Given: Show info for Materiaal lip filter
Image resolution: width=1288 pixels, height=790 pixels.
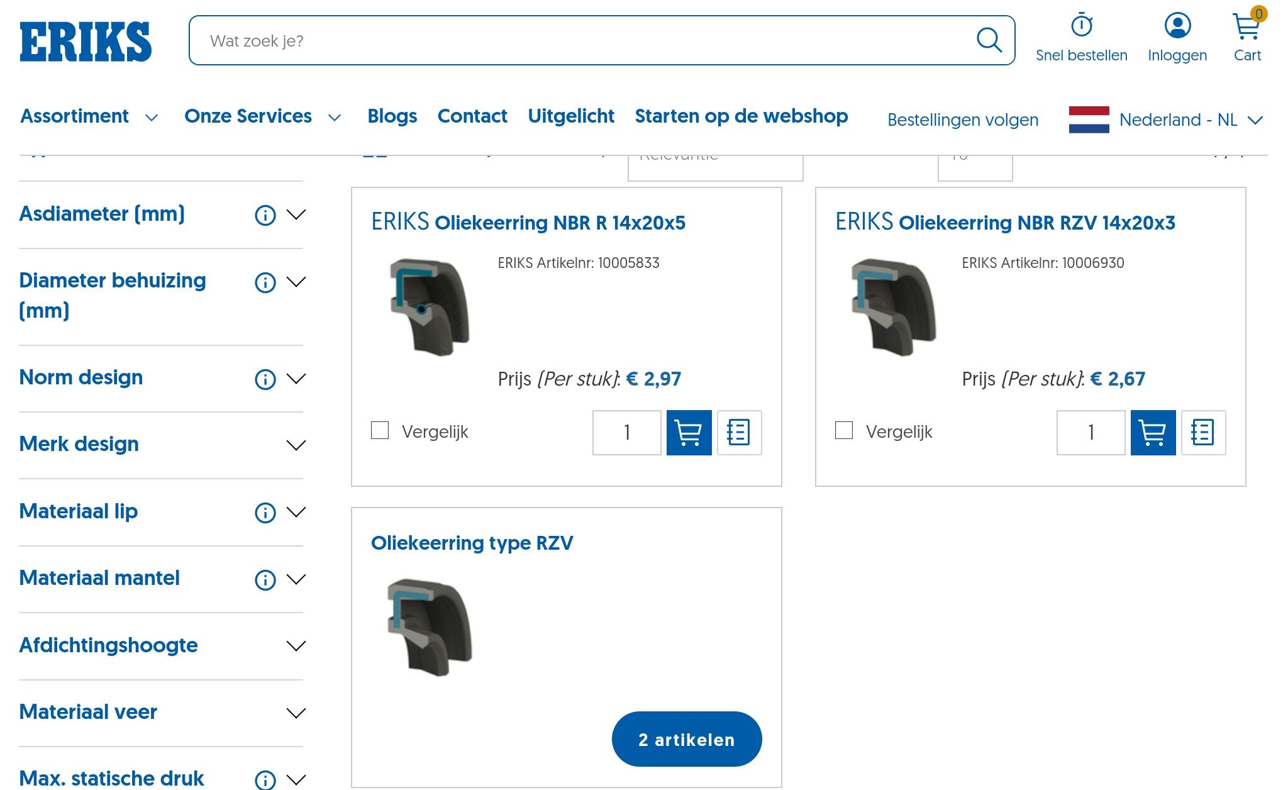Looking at the screenshot, I should pyautogui.click(x=265, y=513).
